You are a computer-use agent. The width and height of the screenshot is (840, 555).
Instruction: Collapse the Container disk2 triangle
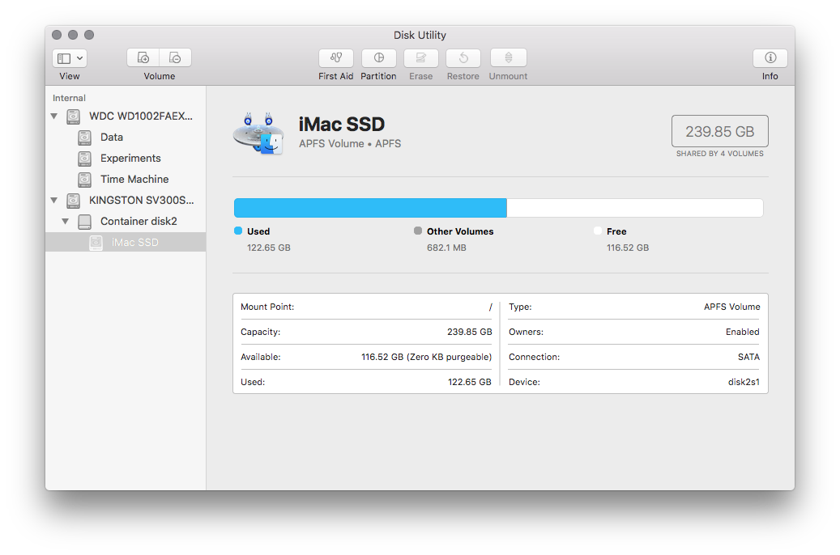[x=66, y=221]
